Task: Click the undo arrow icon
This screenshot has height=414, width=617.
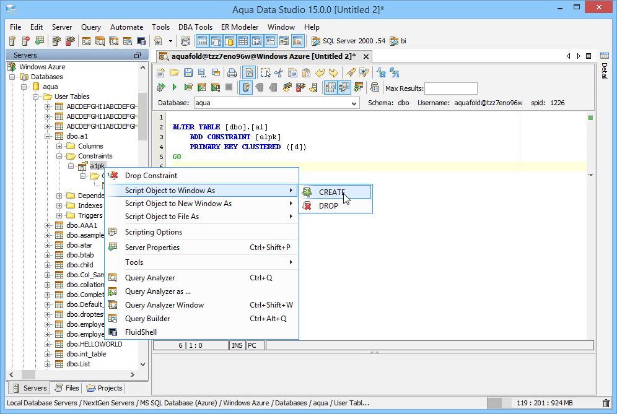Action: click(x=320, y=73)
